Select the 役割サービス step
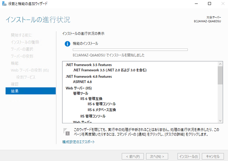 coord(26,77)
